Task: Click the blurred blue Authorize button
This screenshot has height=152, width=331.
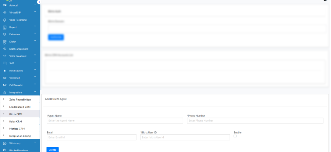Action: [x=56, y=37]
